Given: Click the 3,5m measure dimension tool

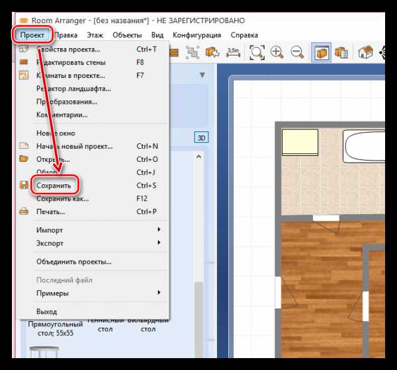Looking at the screenshot, I should tap(233, 52).
